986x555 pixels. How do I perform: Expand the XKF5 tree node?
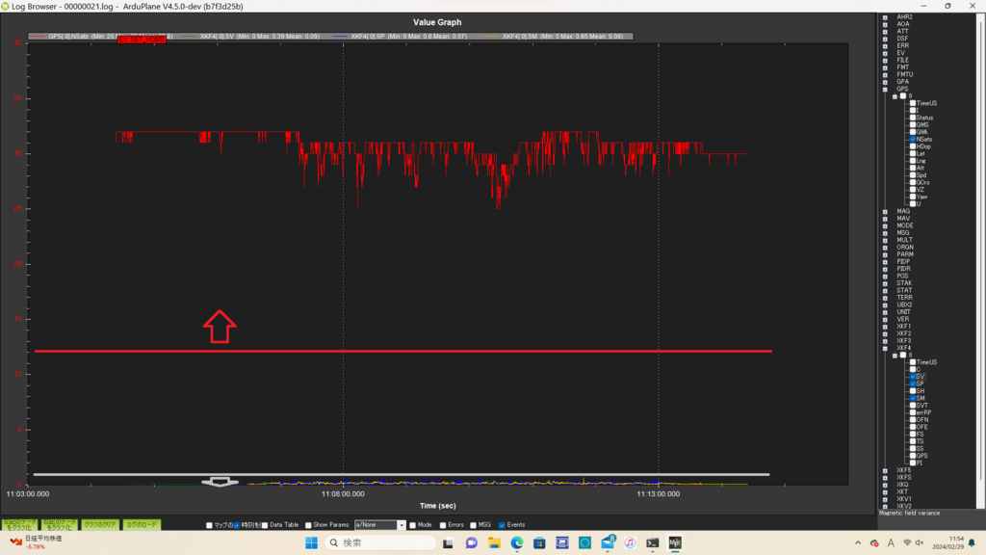pyautogui.click(x=885, y=470)
